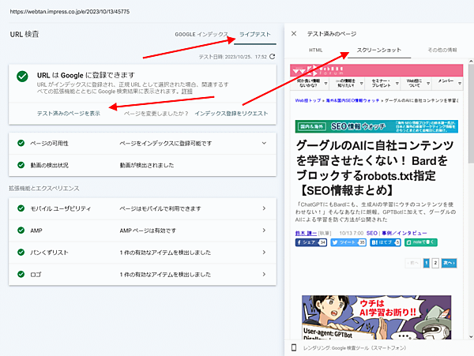Click the SEO情報ウォッチ banner
The height and width of the screenshot is (356, 474).
click(x=376, y=126)
